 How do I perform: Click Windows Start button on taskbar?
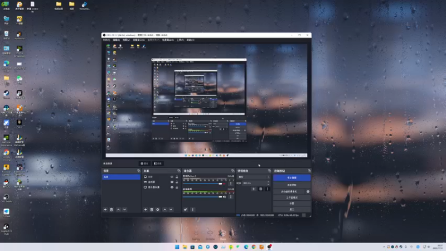pos(177,247)
